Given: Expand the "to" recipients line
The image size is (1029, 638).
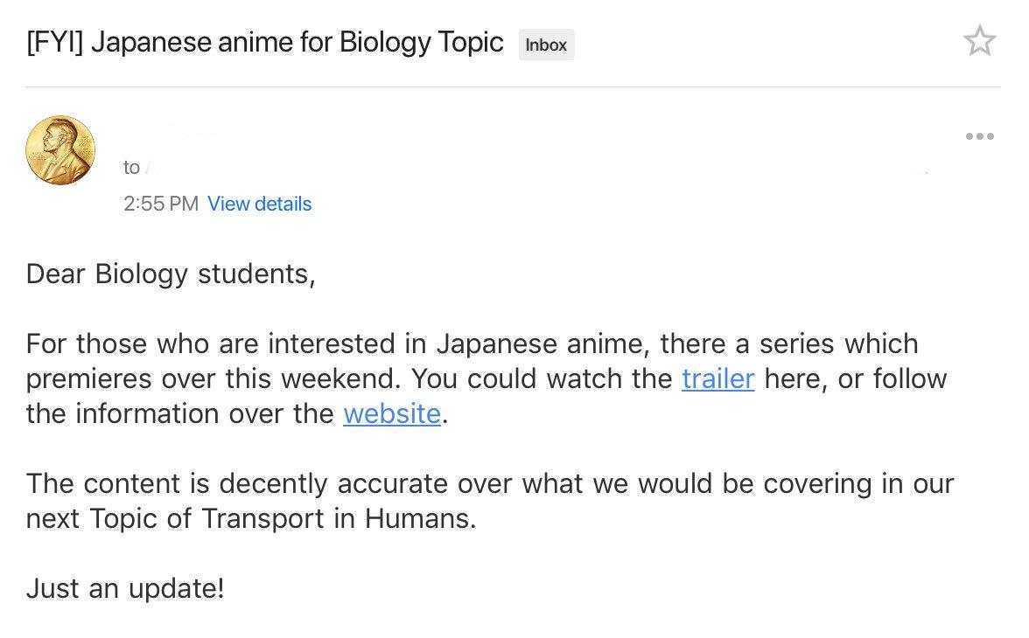Looking at the screenshot, I should [x=132, y=167].
